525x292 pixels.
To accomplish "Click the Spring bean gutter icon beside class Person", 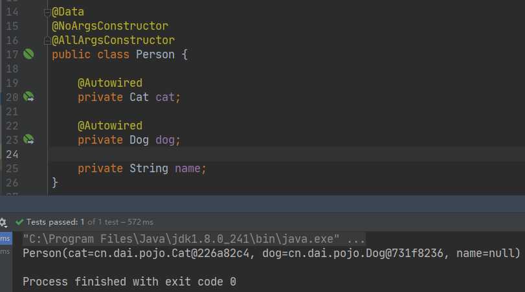I will pyautogui.click(x=28, y=54).
